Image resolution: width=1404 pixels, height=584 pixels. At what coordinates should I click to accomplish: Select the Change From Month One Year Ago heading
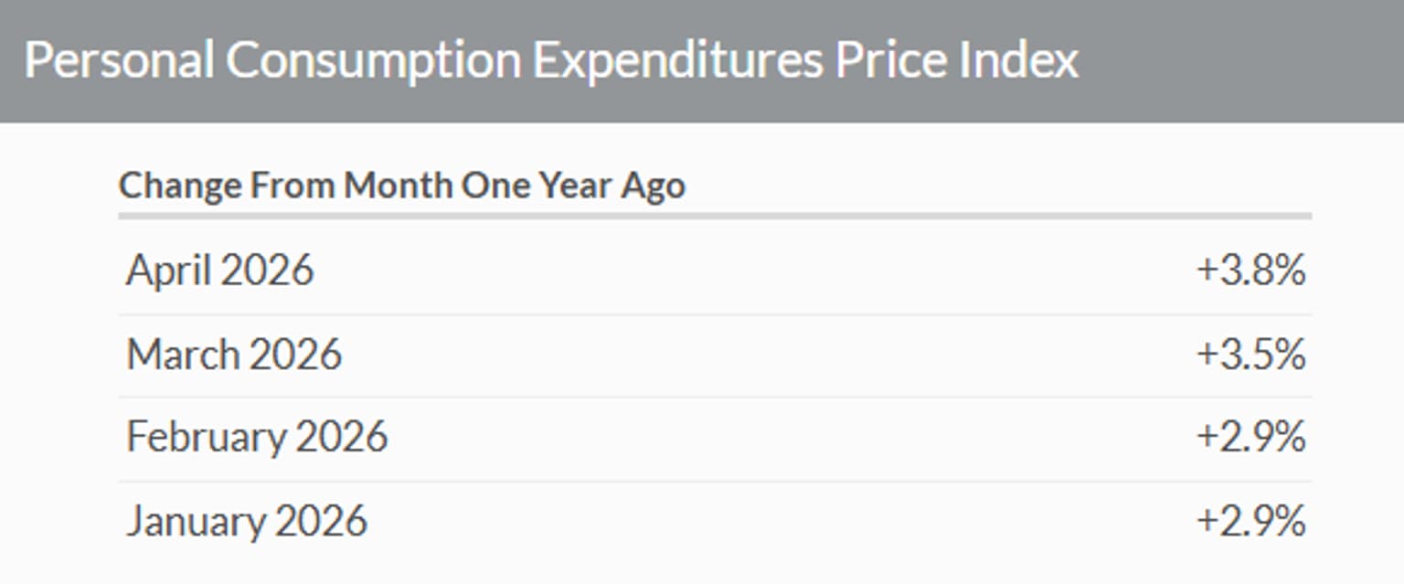click(402, 186)
